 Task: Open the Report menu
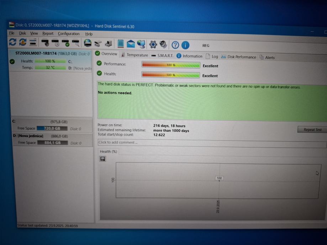tap(48, 33)
